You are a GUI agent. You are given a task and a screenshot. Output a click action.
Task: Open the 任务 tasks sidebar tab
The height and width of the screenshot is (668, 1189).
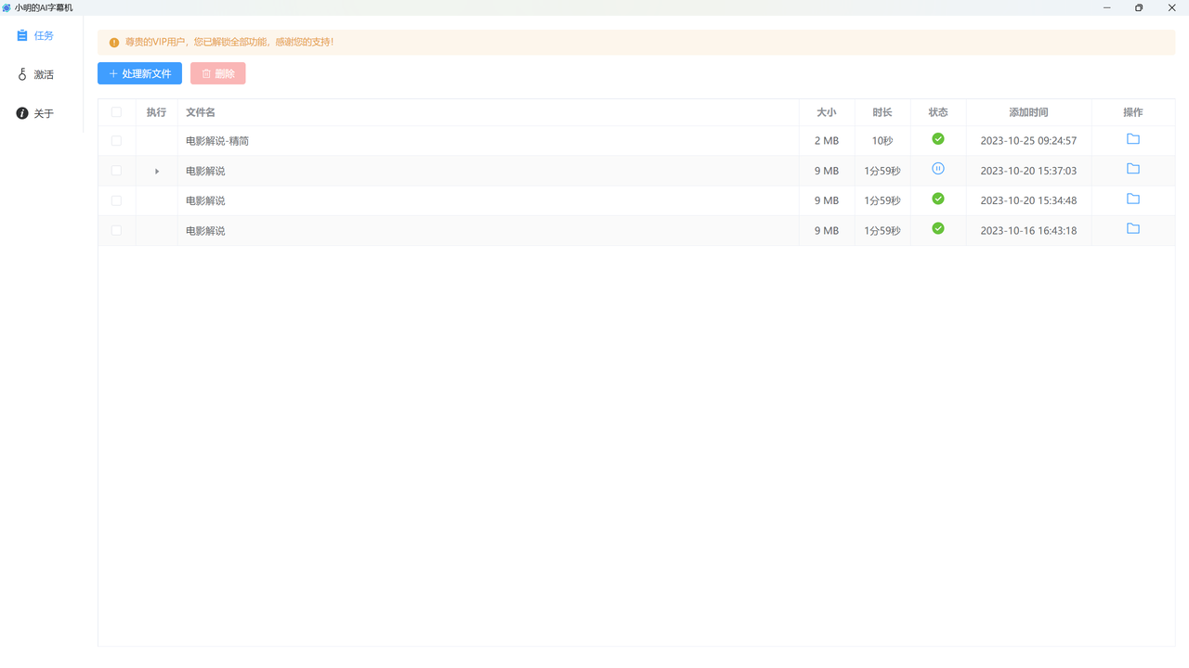coord(35,35)
